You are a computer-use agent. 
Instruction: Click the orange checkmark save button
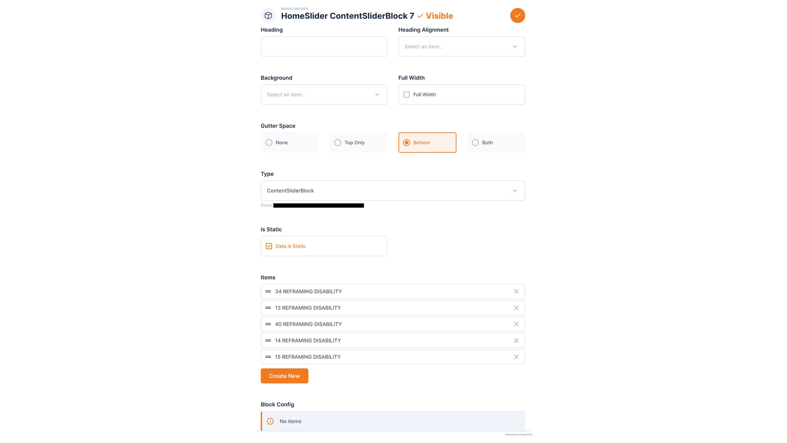(x=517, y=15)
